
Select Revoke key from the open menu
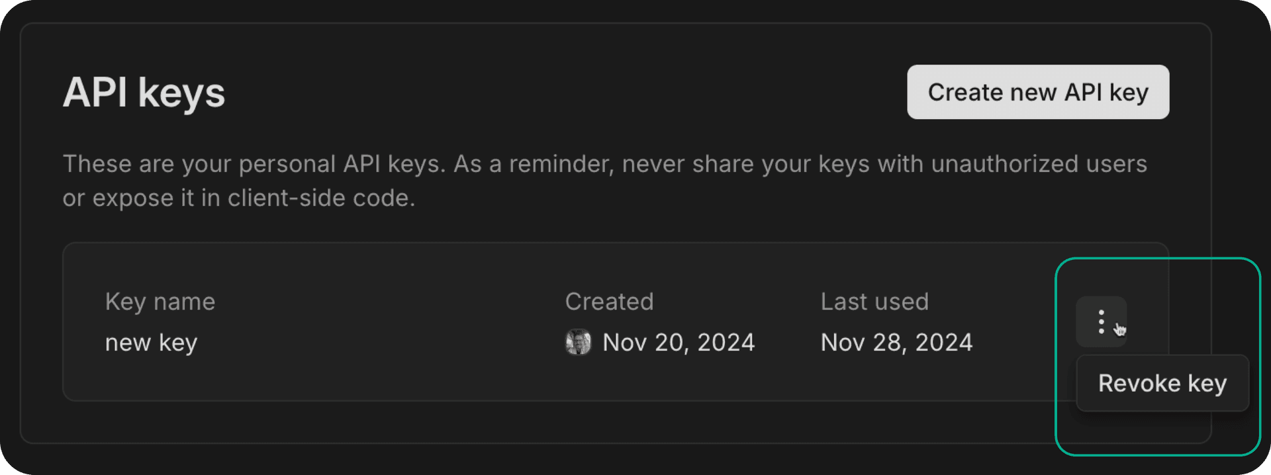pos(1162,382)
